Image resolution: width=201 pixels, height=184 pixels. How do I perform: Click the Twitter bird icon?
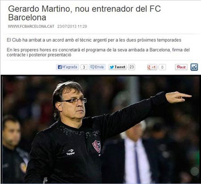pyautogui.click(x=112, y=67)
